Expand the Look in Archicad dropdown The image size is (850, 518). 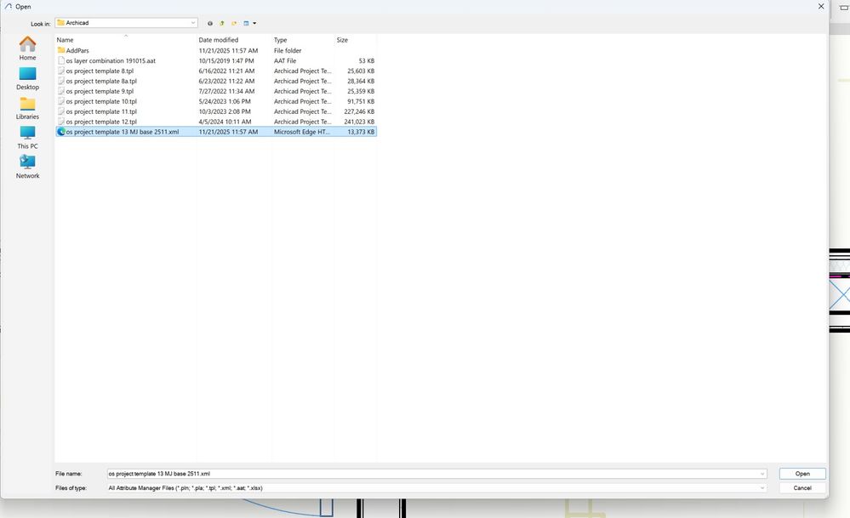click(193, 23)
